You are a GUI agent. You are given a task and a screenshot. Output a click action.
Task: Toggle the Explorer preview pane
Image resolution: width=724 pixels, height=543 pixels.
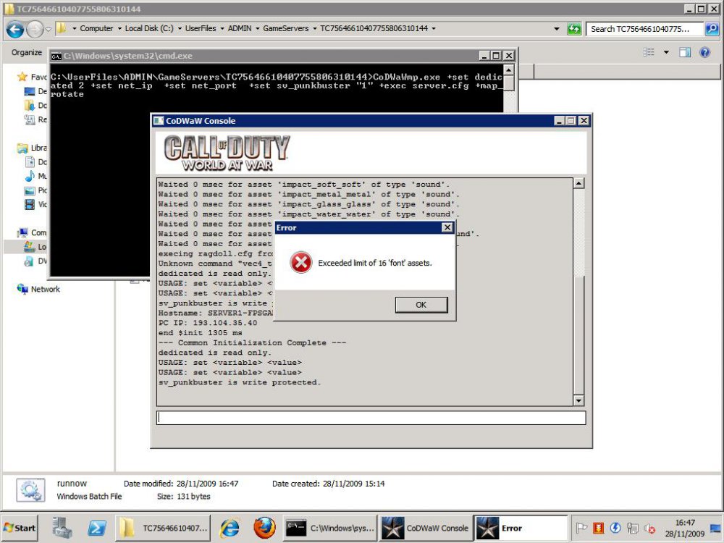[685, 52]
